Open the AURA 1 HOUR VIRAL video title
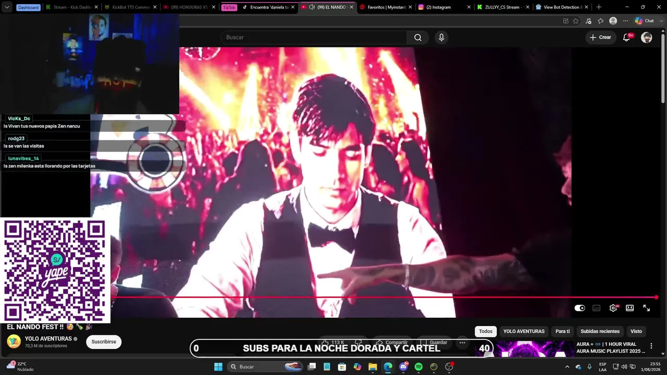The height and width of the screenshot is (375, 667). click(x=610, y=347)
